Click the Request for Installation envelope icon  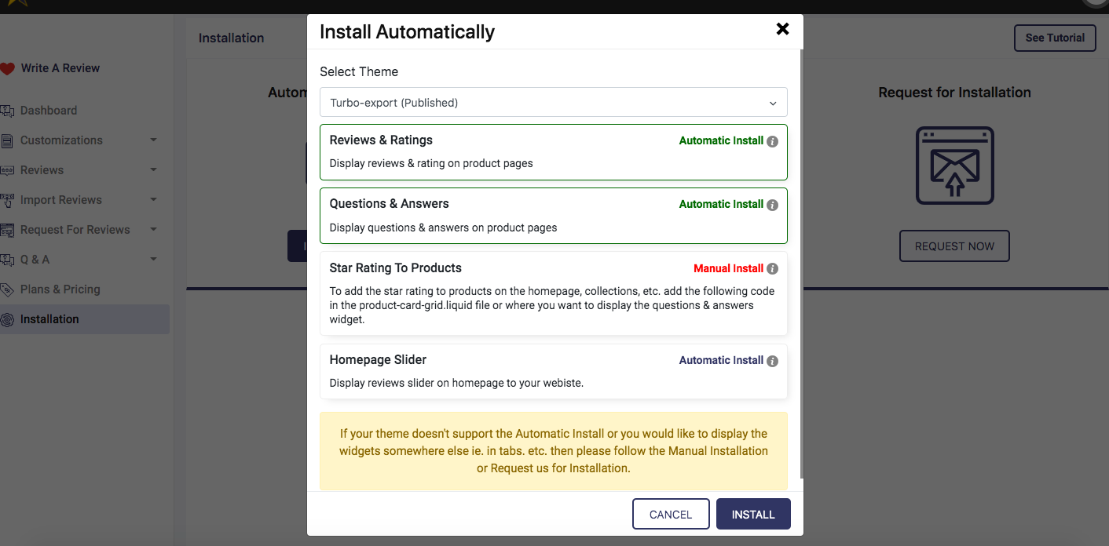pos(954,166)
